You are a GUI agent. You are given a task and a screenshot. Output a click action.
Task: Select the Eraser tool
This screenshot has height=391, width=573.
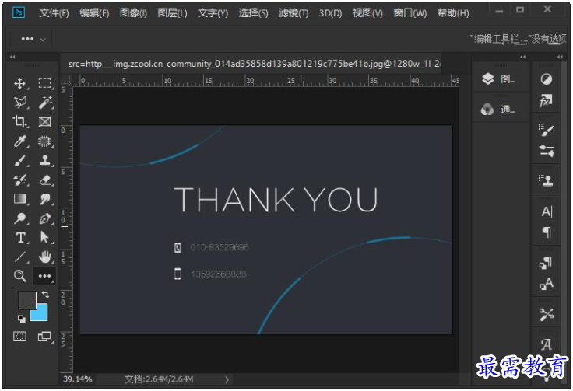pyautogui.click(x=45, y=180)
